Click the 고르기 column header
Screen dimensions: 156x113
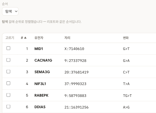click(10, 38)
